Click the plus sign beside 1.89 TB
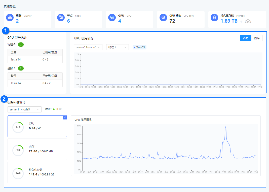The image size is (269, 192). pos(241,22)
